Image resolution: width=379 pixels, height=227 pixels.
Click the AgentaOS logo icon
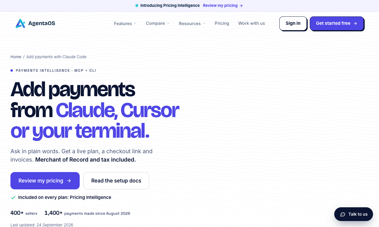20,23
